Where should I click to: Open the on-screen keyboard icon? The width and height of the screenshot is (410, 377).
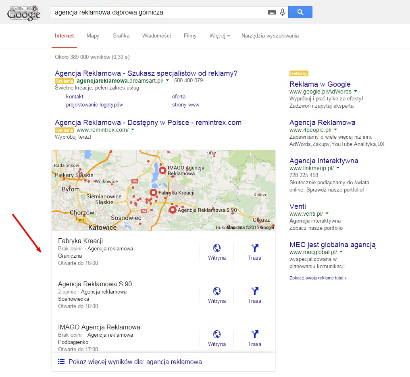(272, 12)
